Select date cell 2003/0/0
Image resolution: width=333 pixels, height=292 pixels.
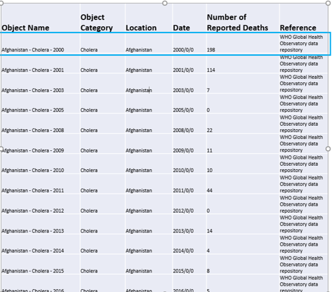[x=183, y=90]
